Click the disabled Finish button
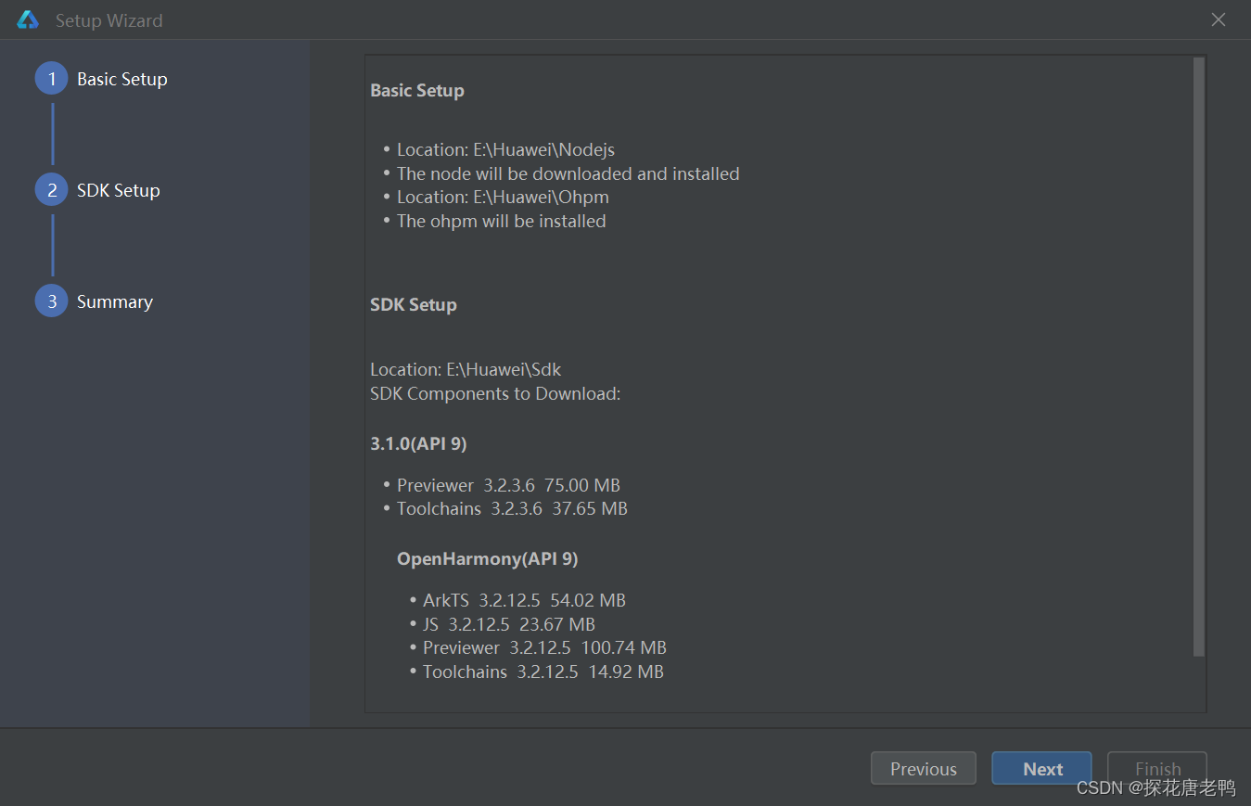Screen dimensions: 1251x806 1157,769
